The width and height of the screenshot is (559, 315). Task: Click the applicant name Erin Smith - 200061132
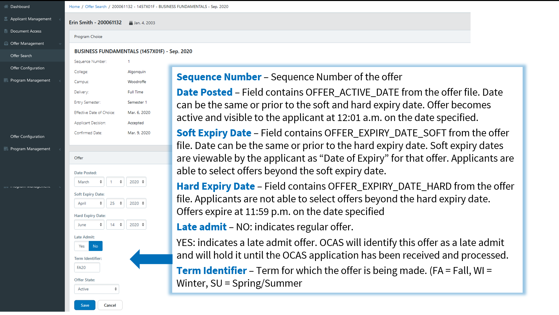click(x=95, y=22)
